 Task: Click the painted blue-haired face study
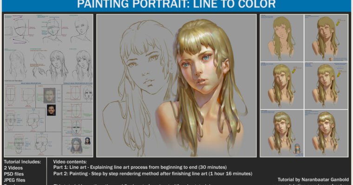coord(77,146)
